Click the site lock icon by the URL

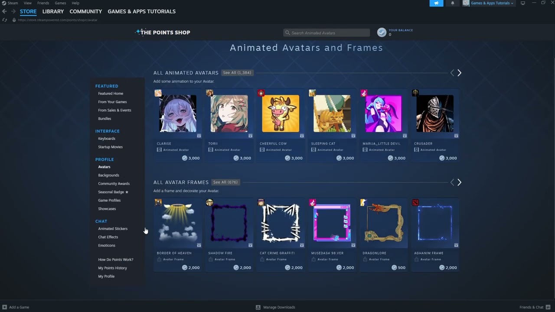14,20
